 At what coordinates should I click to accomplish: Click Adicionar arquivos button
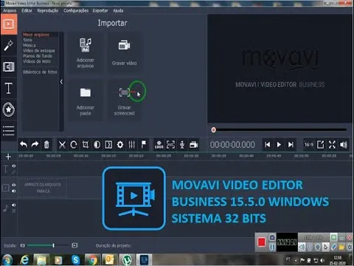86,52
